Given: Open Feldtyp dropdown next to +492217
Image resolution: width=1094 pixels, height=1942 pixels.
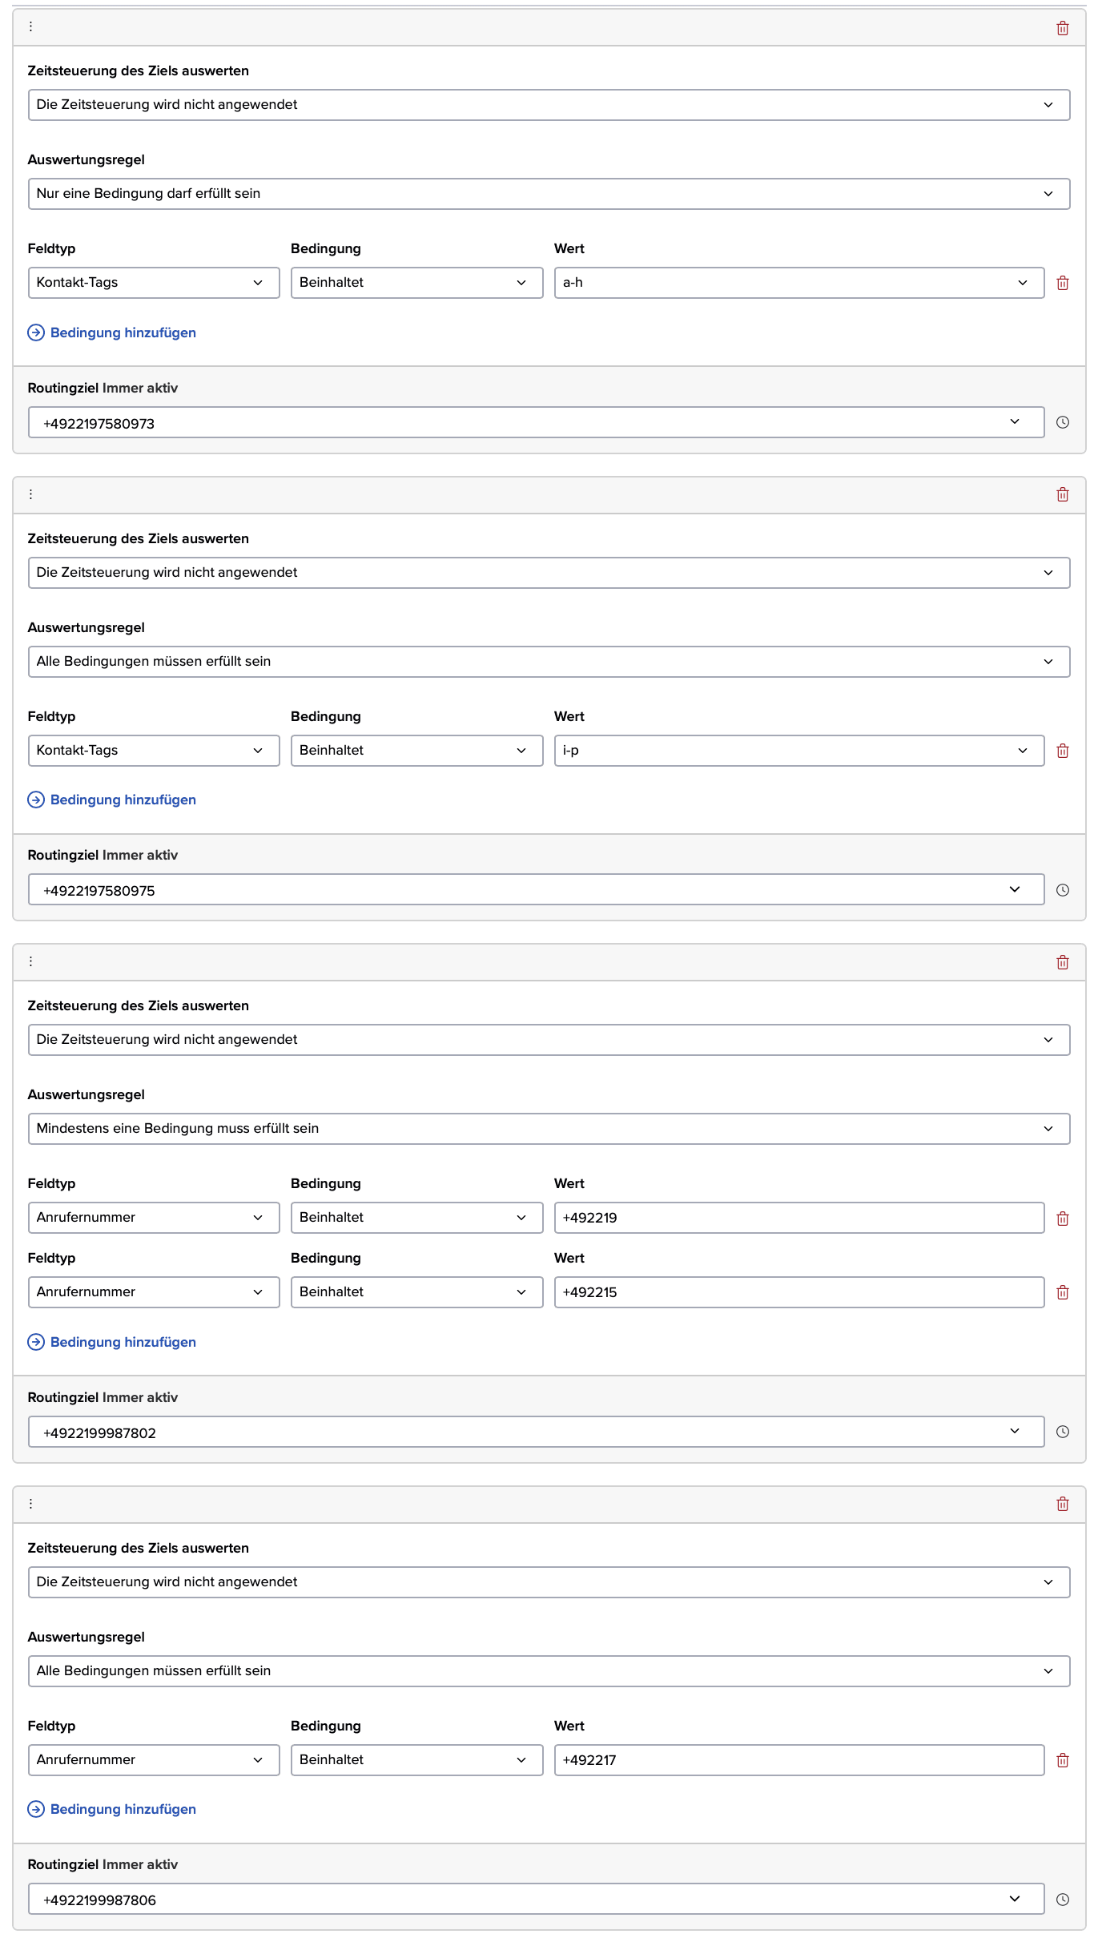Looking at the screenshot, I should coord(154,1760).
